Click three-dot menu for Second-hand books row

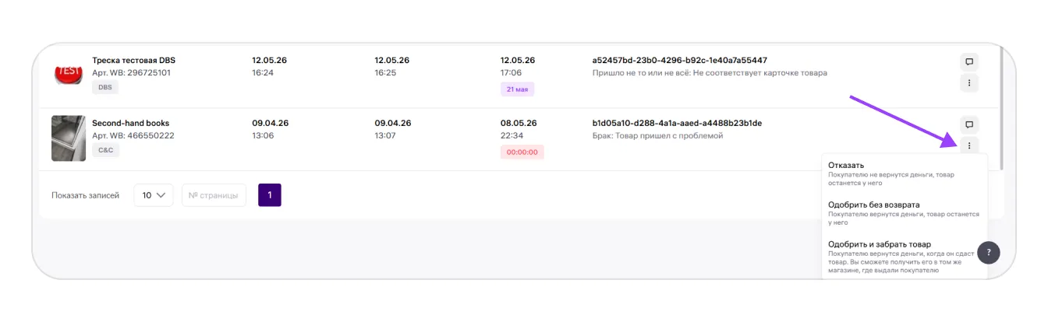[x=968, y=145]
